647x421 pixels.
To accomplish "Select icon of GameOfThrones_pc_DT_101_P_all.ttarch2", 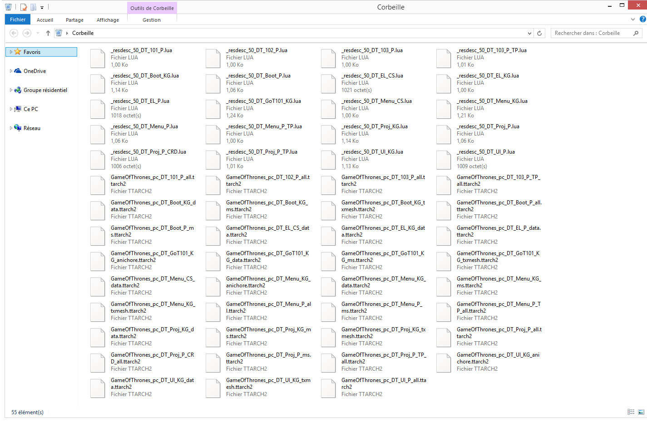I will coord(98,185).
